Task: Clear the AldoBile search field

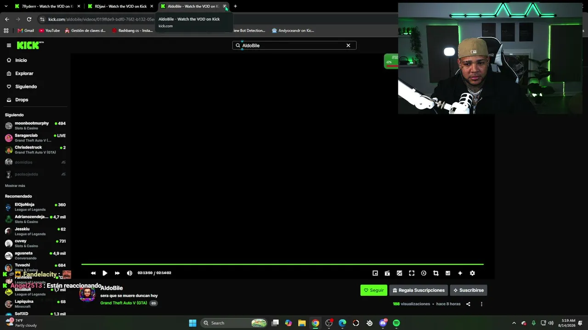Action: pos(348,45)
